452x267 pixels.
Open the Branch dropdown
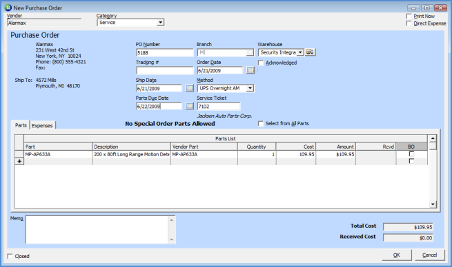click(250, 52)
